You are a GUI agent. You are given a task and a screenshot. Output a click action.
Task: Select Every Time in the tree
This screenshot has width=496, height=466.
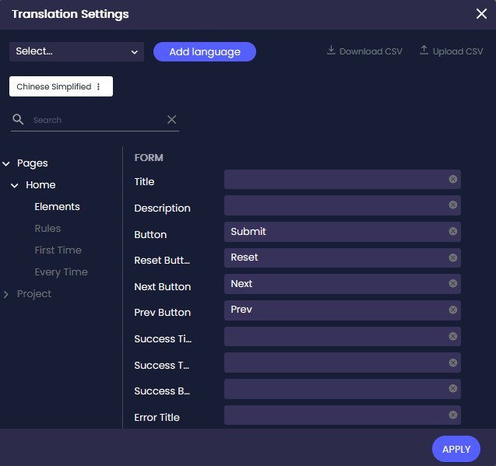pos(61,272)
